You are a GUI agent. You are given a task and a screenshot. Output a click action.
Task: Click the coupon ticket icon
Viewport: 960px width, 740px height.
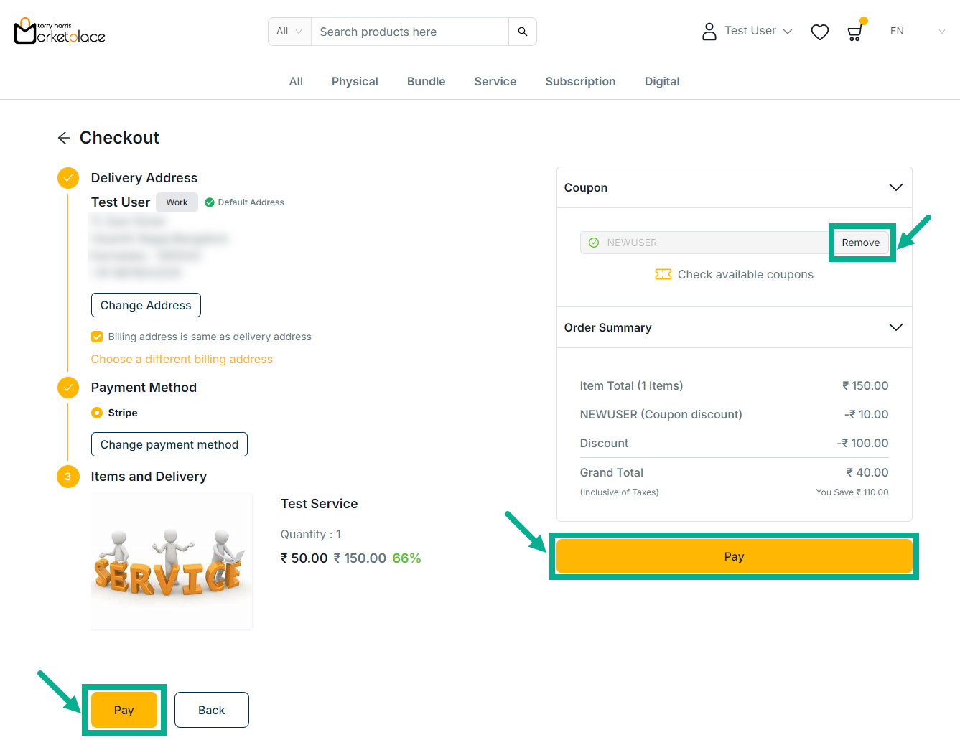click(x=663, y=274)
